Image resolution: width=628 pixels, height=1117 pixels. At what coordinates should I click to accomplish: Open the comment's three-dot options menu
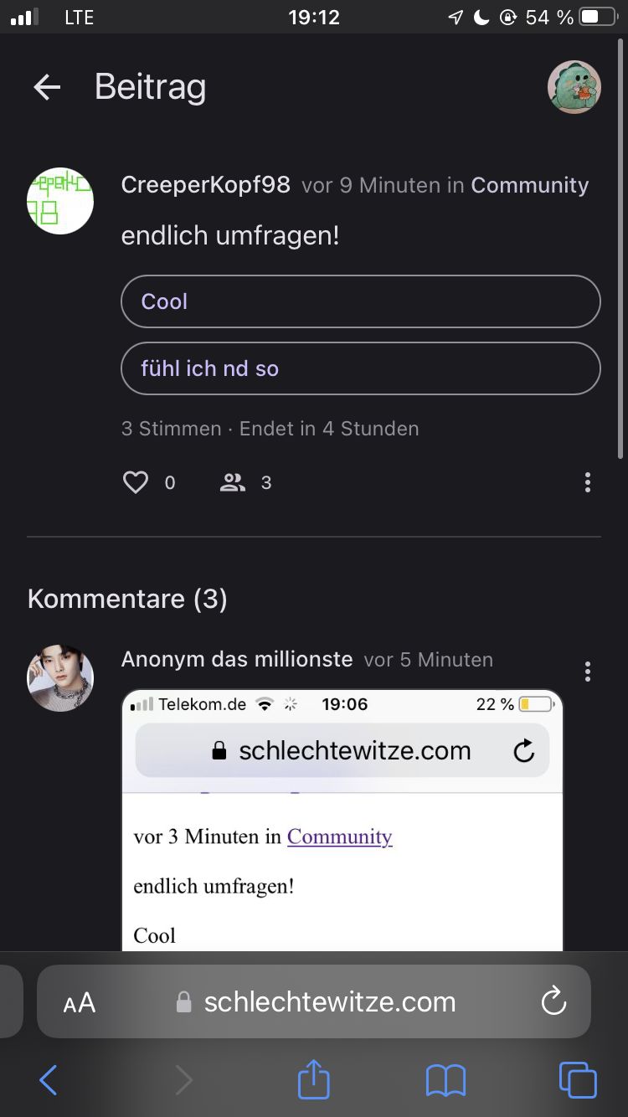click(588, 672)
